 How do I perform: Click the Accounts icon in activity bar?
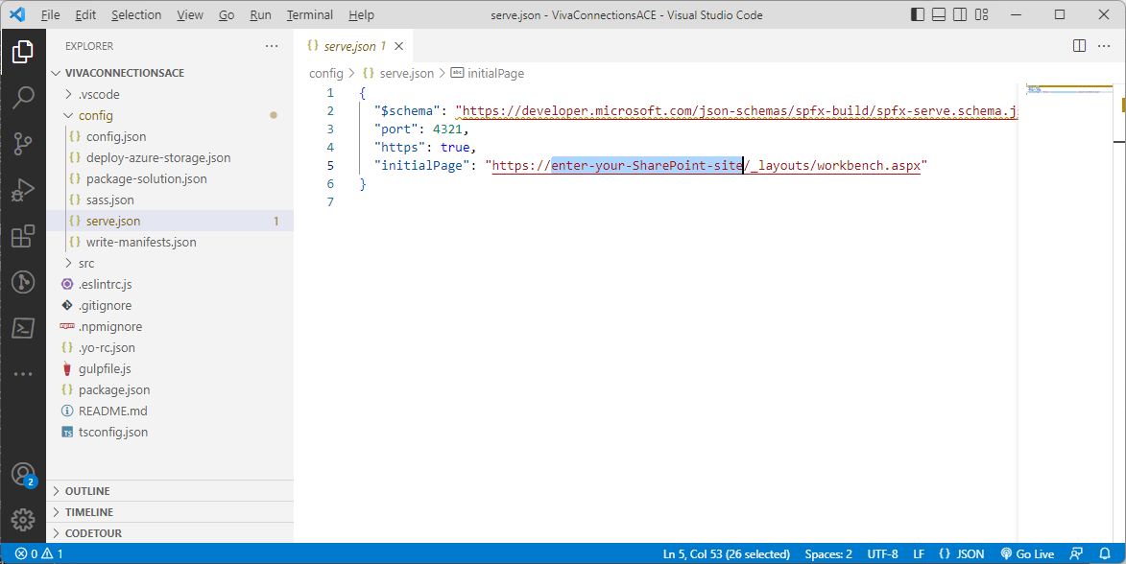pos(23,474)
